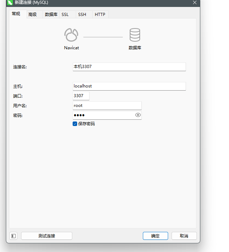Select the 用户名 field showing root
The width and height of the screenshot is (229, 252).
tap(107, 106)
